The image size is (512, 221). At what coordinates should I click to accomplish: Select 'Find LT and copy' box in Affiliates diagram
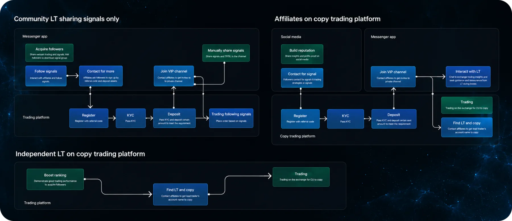point(467,127)
